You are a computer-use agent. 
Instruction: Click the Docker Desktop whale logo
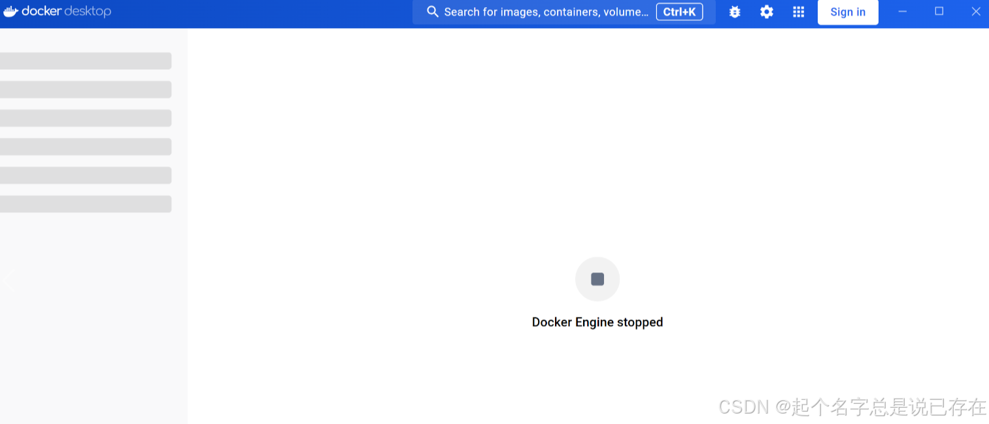pos(10,11)
